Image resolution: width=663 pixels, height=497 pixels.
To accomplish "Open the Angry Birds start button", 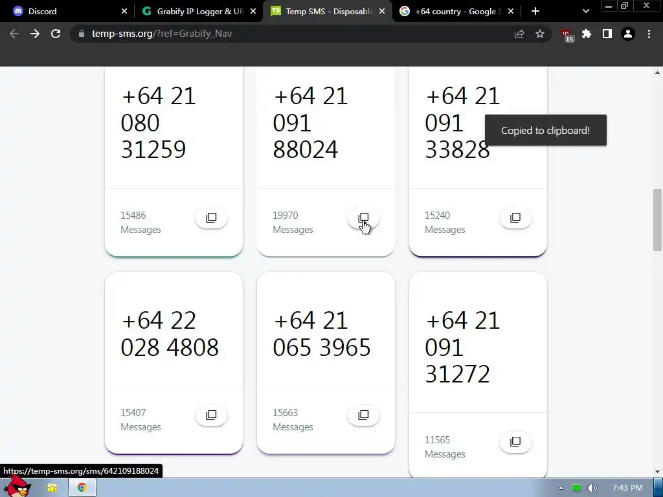I will [x=17, y=487].
